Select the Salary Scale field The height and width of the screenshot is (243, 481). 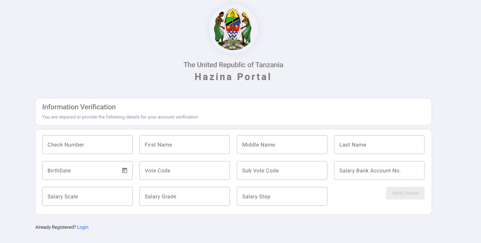point(87,196)
